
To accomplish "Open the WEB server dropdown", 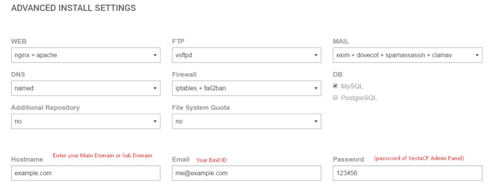I will tap(85, 55).
